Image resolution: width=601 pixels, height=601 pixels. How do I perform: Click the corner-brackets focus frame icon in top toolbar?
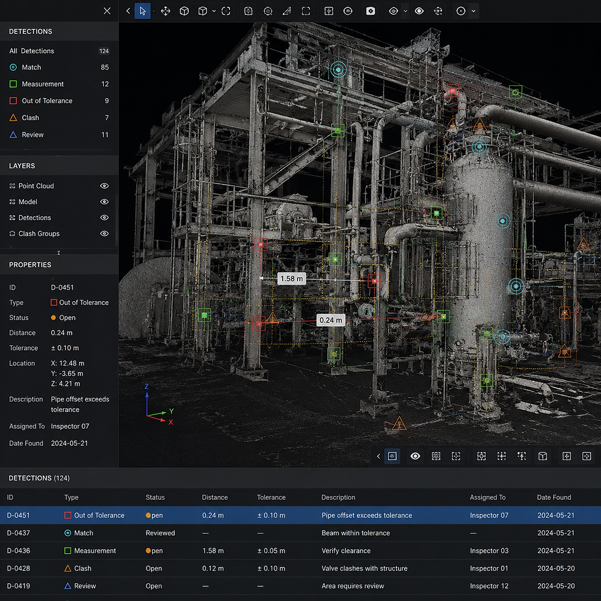point(226,11)
